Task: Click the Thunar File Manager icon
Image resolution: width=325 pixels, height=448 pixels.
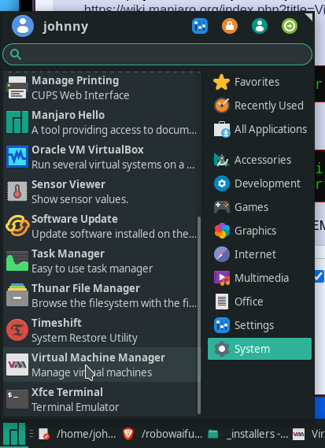Action: point(17,295)
